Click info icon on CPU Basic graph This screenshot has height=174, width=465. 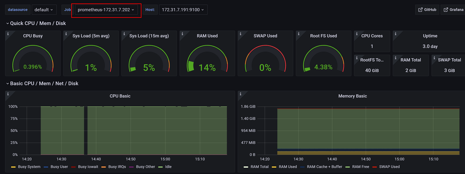(x=8, y=94)
